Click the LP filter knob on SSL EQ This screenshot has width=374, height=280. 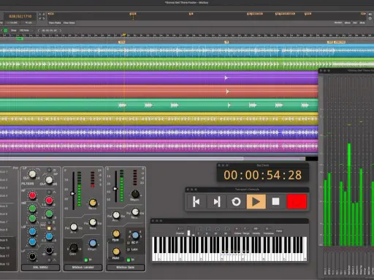[32, 174]
